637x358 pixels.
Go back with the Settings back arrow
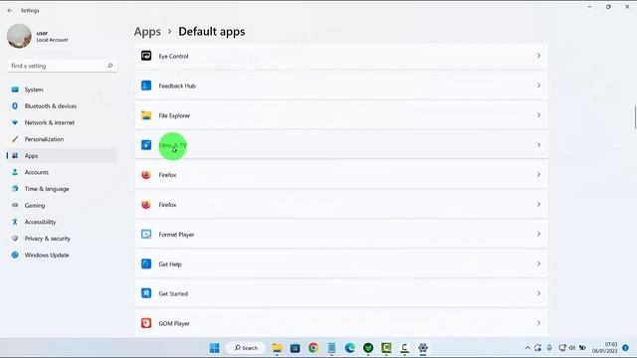tap(10, 11)
